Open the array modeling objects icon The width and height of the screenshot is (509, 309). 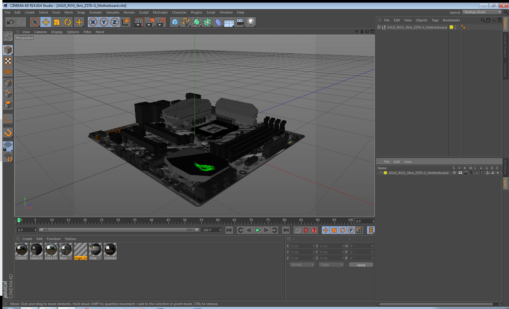coord(207,22)
